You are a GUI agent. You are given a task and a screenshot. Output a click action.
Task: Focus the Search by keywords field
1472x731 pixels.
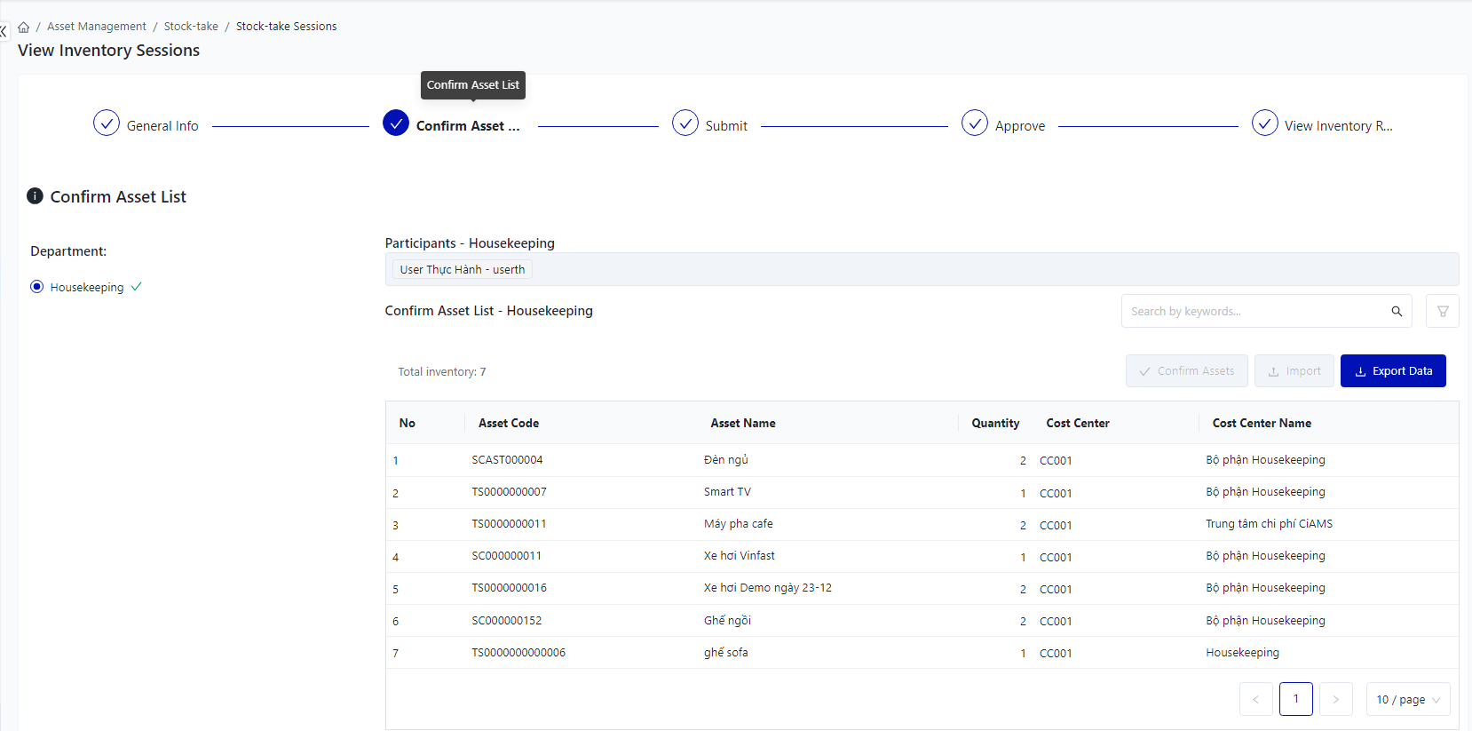click(x=1252, y=311)
